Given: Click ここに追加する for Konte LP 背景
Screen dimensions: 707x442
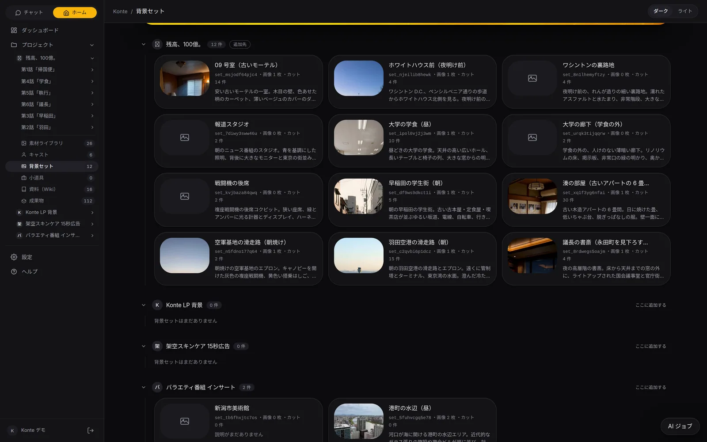Looking at the screenshot, I should point(650,305).
